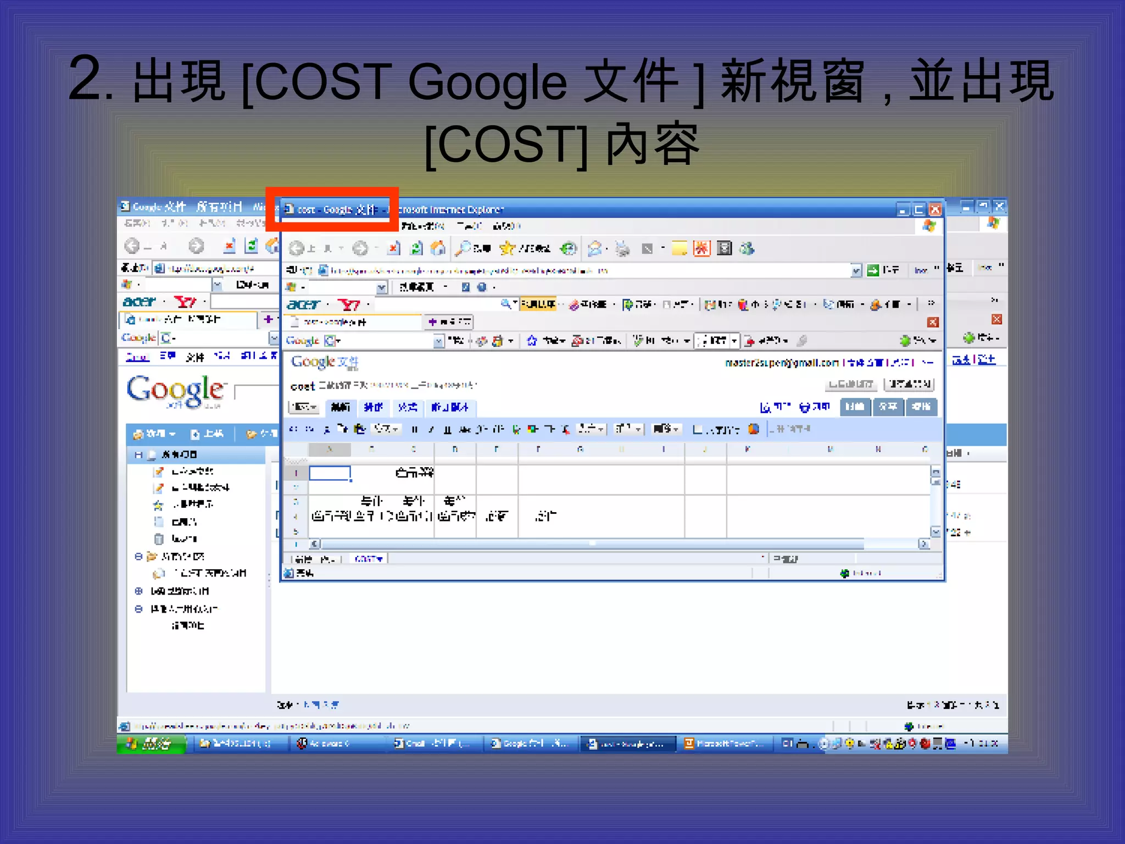The image size is (1125, 844).
Task: Click Mail envelope icon in IE toolbar
Action: tap(594, 248)
